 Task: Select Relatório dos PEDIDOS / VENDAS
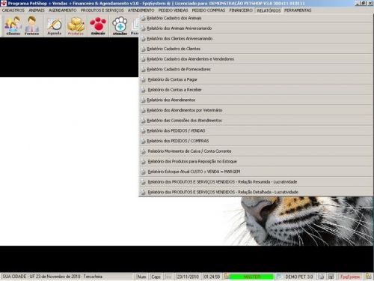pyautogui.click(x=256, y=130)
